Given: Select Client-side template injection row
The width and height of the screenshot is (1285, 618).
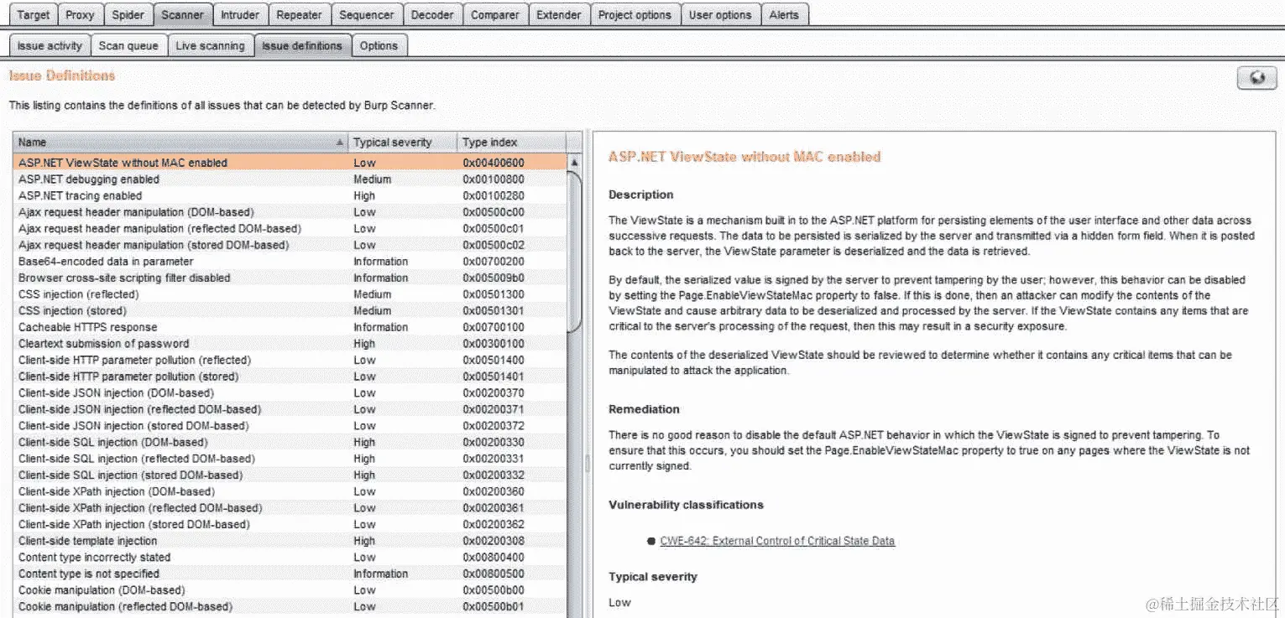Looking at the screenshot, I should pos(290,541).
